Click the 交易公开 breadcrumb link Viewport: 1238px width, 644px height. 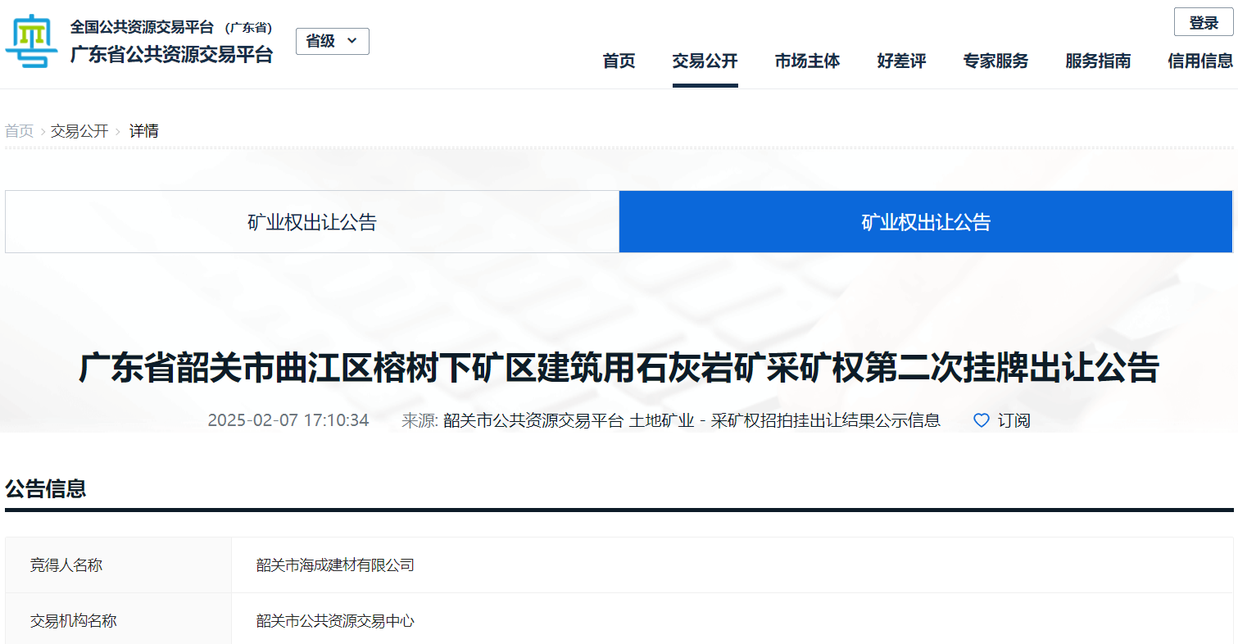(79, 131)
